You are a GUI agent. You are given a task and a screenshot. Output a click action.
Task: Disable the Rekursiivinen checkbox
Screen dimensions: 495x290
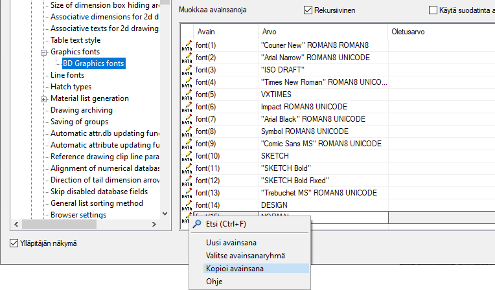[x=308, y=10]
